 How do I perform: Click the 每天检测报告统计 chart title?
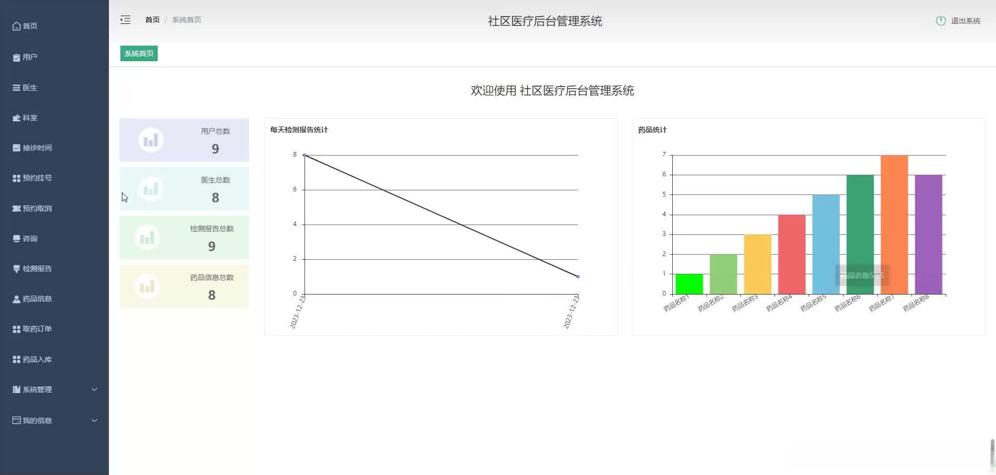(299, 130)
